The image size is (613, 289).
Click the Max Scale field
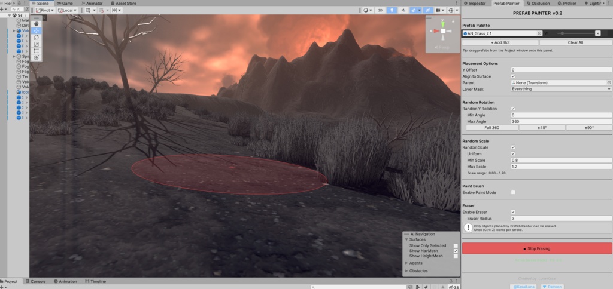click(x=562, y=167)
